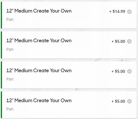138x119 pixels.
Task: Click the fourth 12" Medium Create Your Own title
Action: tap(39, 100)
